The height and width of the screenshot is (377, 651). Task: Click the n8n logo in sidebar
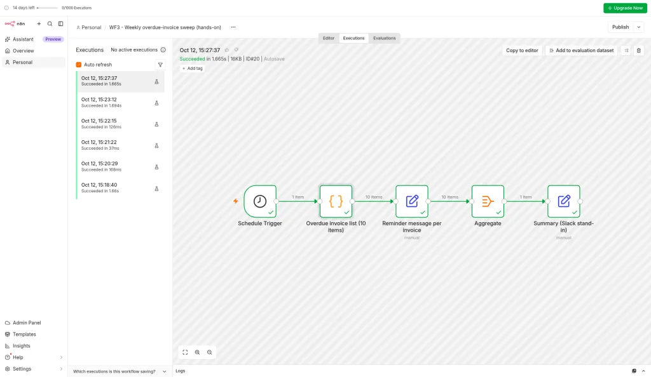[15, 23]
